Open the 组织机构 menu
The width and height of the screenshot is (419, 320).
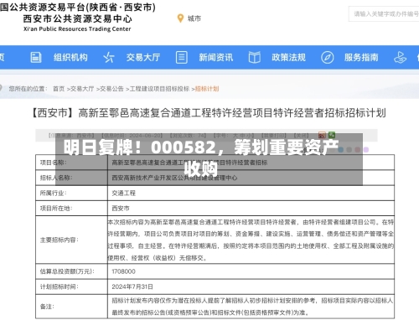point(70,58)
